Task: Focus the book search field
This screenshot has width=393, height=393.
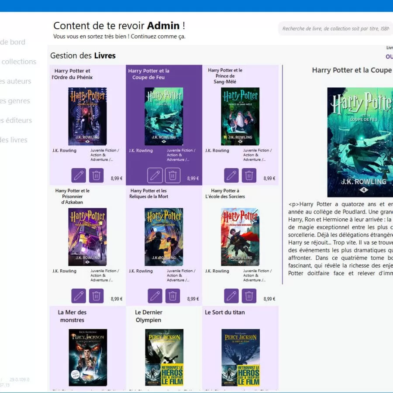Action: pos(336,28)
